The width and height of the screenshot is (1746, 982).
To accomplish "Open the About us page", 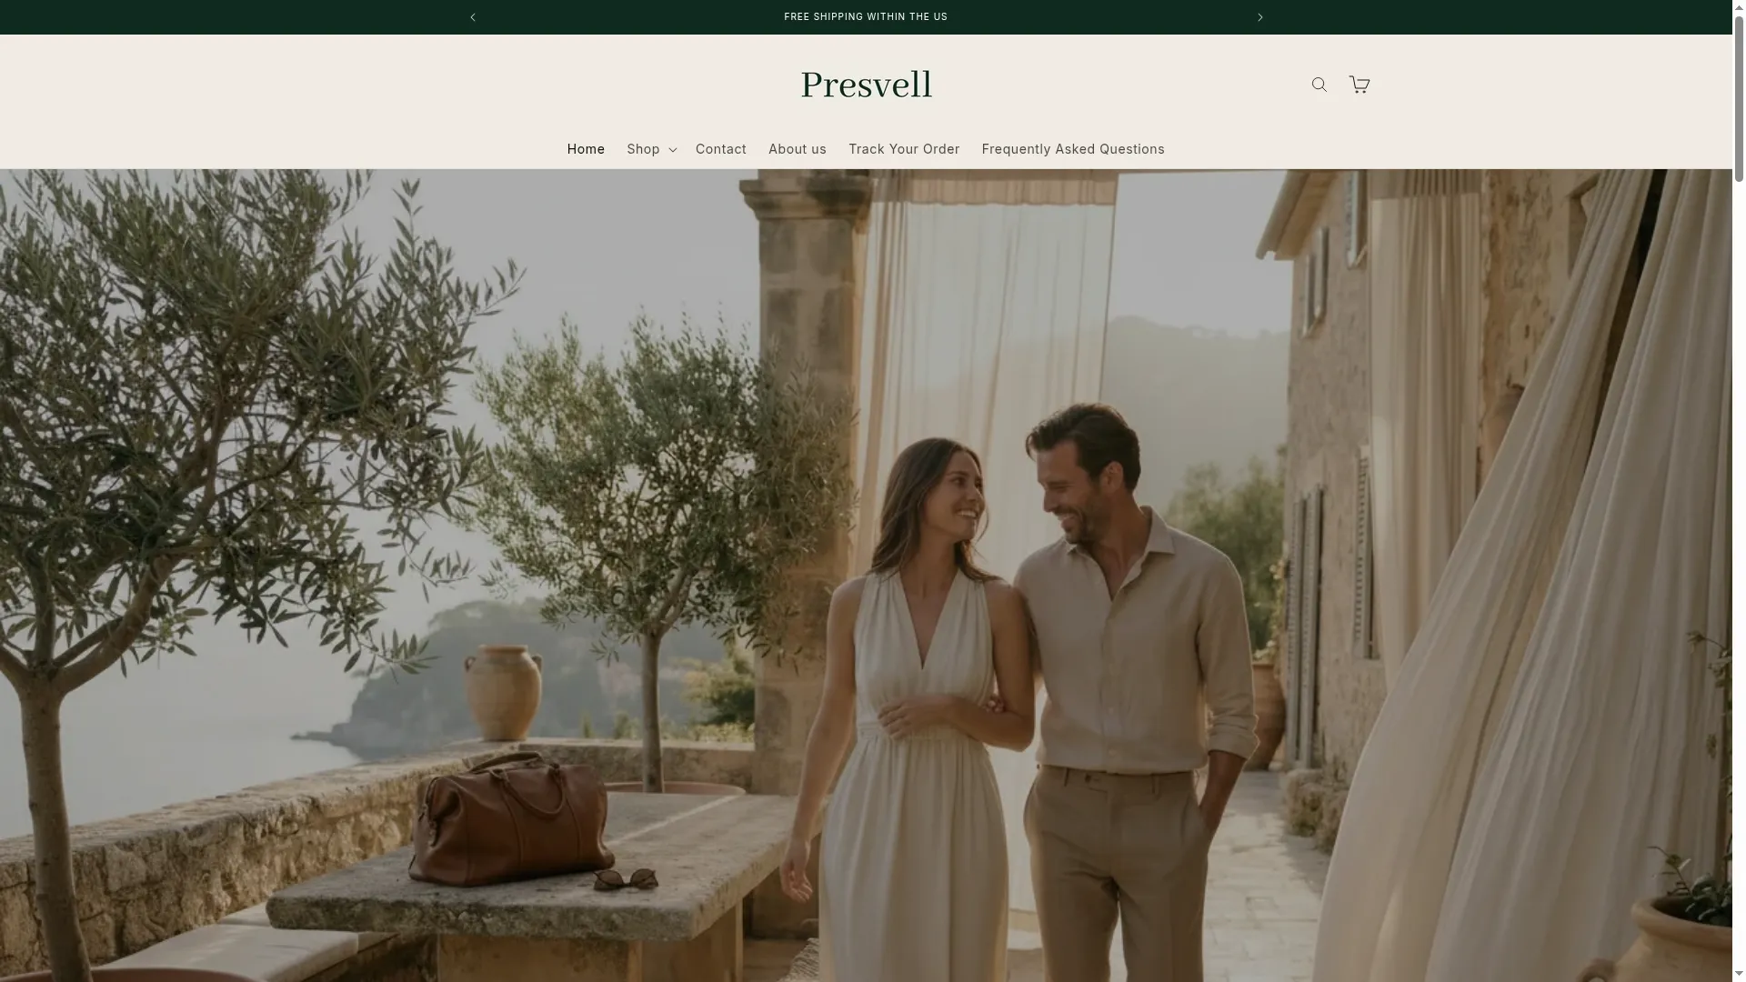I will coord(797,149).
